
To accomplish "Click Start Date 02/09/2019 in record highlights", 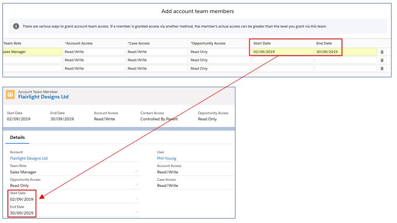I will 18,119.
